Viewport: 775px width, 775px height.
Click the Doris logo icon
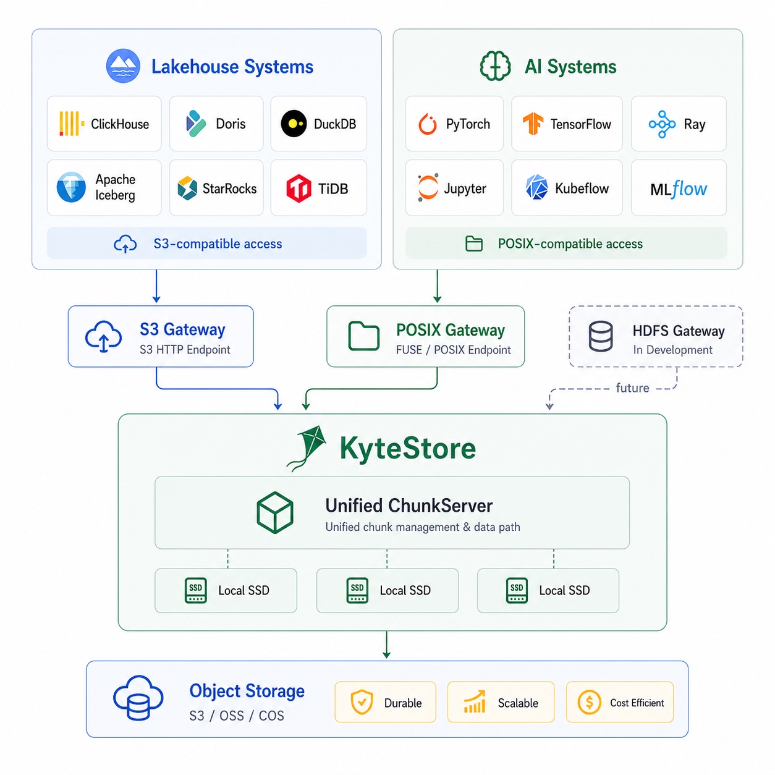(x=196, y=124)
